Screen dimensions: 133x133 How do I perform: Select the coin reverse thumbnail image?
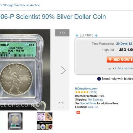tap(15, 121)
